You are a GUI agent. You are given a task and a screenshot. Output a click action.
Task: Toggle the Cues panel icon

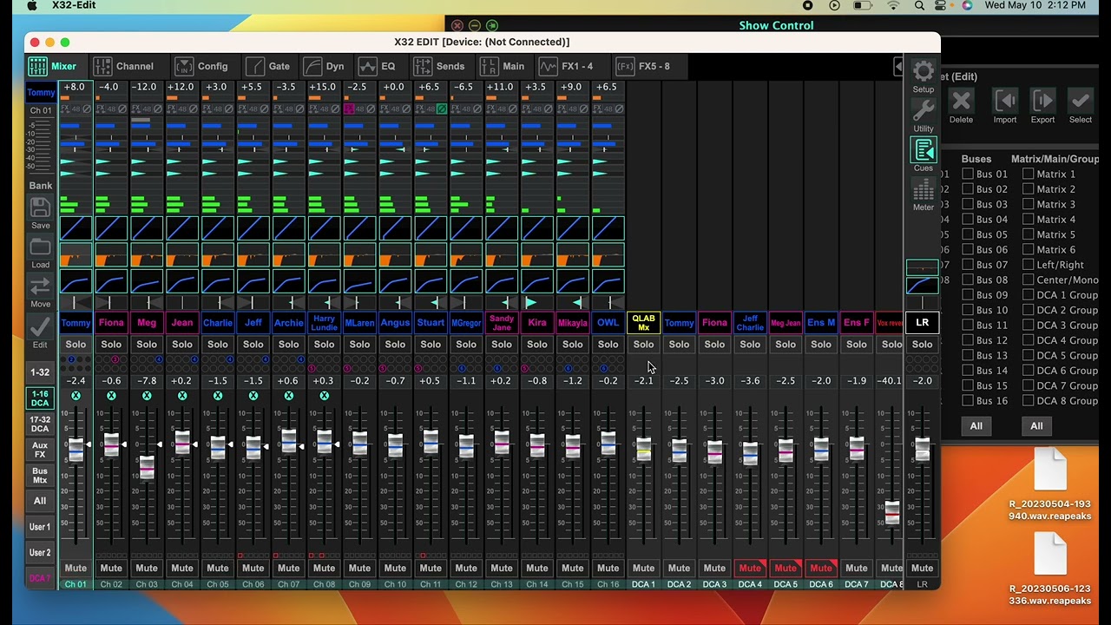point(924,150)
